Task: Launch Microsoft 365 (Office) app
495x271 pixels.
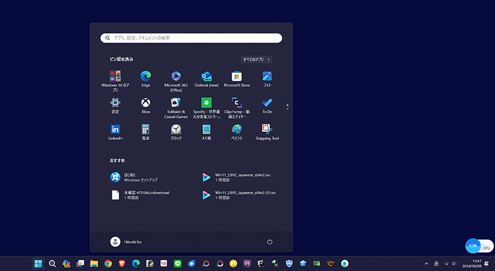Action: click(x=176, y=77)
